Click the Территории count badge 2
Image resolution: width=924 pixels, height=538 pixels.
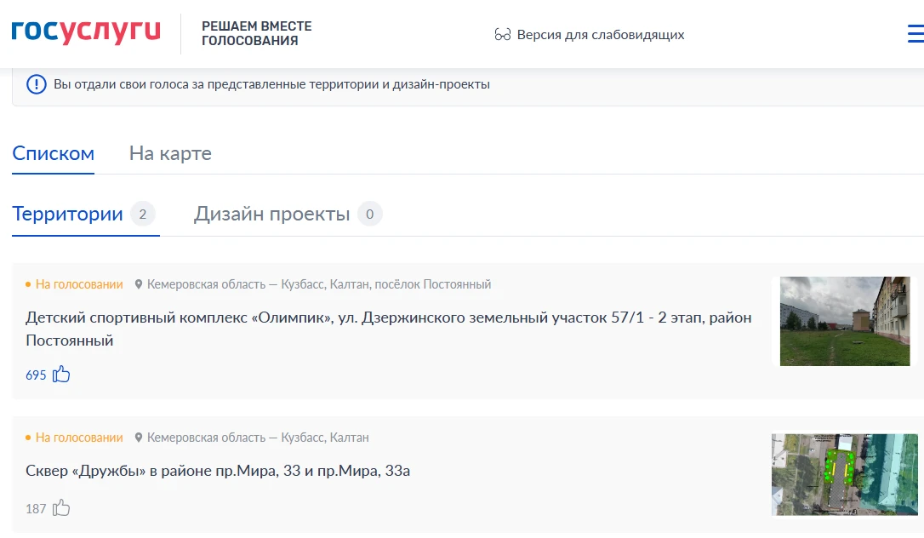click(143, 214)
